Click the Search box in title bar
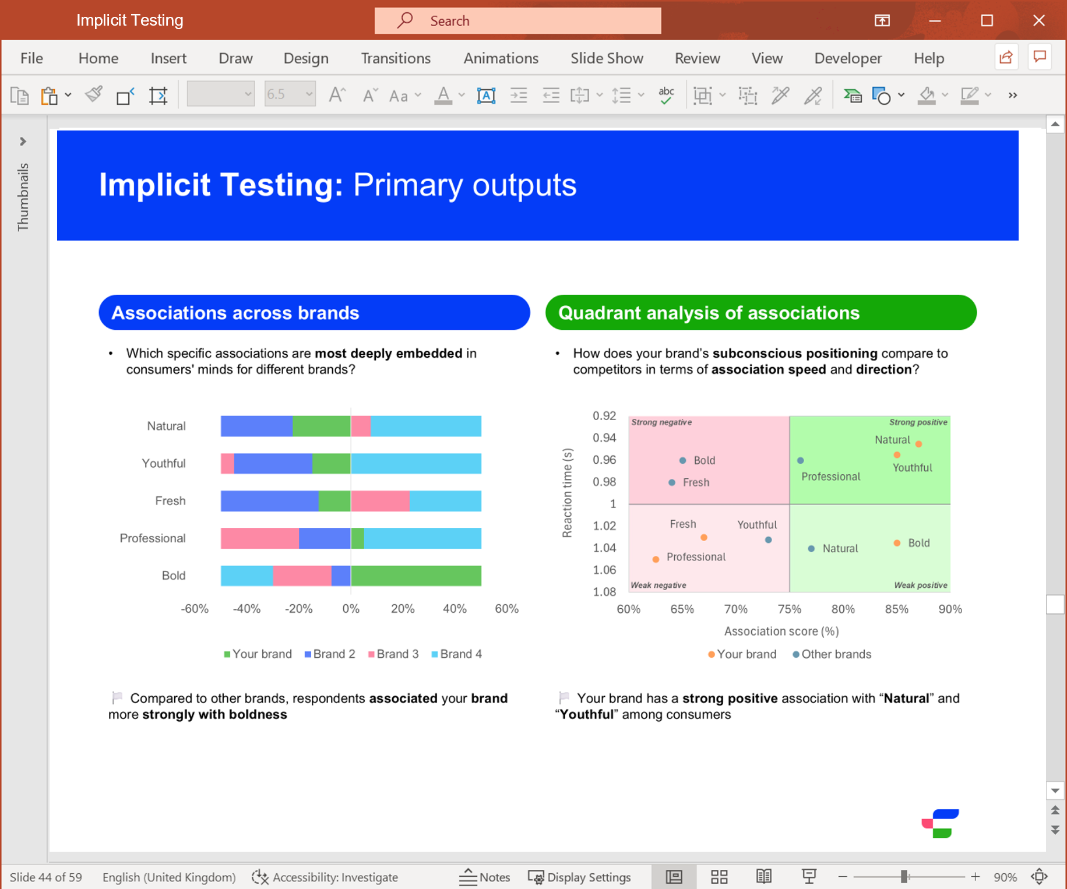Screen dimensions: 1067x889 click(517, 21)
